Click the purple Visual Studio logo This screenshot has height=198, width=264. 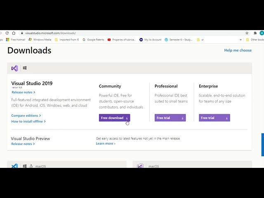[x=15, y=68]
